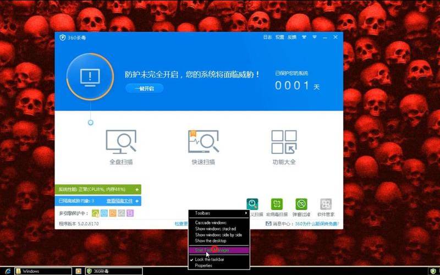The width and height of the screenshot is (440, 275).
Task: Select Start Task Manager menu entry
Action: pos(219,250)
